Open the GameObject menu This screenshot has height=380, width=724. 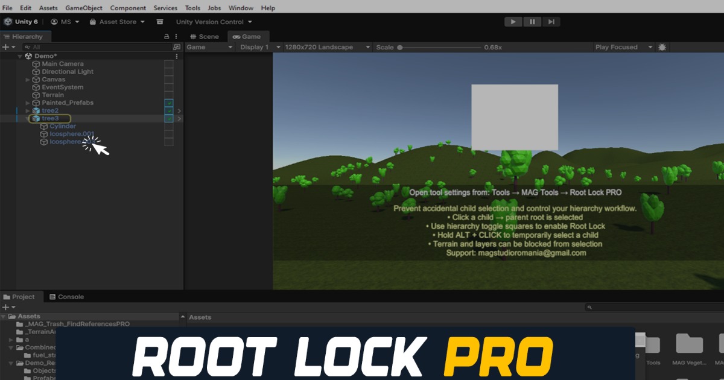coord(84,8)
